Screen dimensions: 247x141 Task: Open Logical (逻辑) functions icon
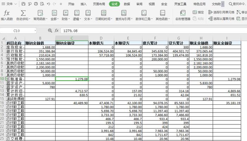[77, 13]
